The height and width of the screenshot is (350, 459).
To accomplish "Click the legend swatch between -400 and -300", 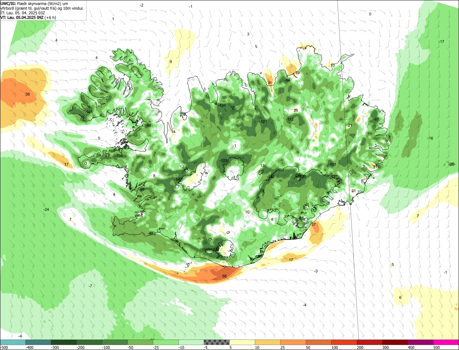I will [38, 342].
